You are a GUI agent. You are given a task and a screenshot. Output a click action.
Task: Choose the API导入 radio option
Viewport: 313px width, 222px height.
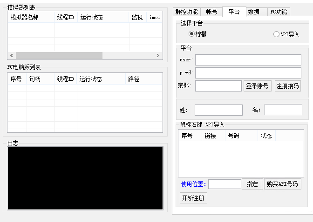pos(276,34)
